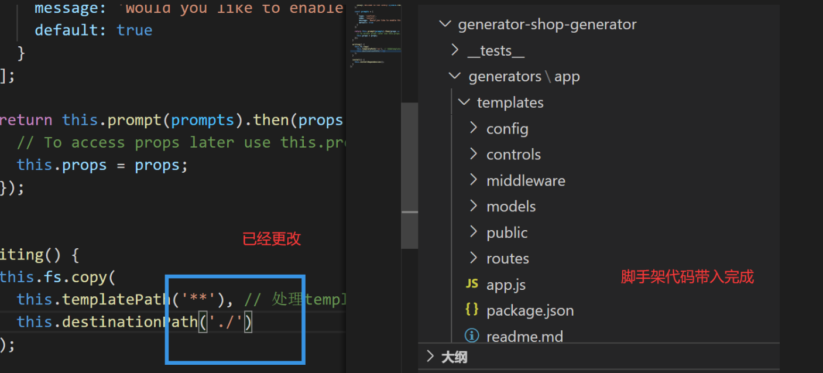Click the '// To access props later' comment
This screenshot has width=823, height=373.
pos(182,143)
